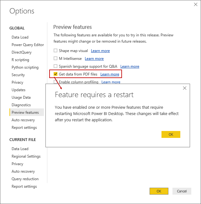Enable Shape map visual checkbox
This screenshot has height=204, width=201.
click(56, 50)
